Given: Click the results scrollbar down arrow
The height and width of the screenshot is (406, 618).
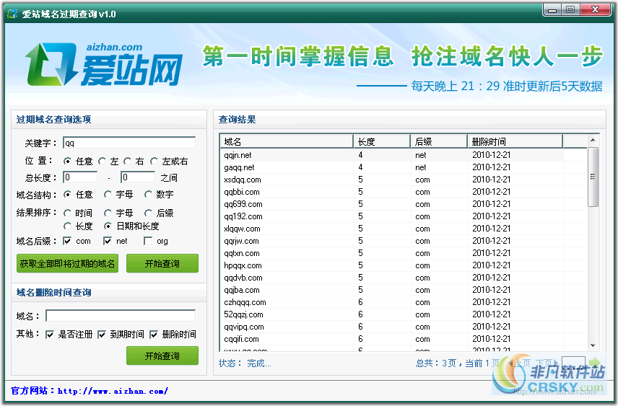Looking at the screenshot, I should tap(593, 345).
